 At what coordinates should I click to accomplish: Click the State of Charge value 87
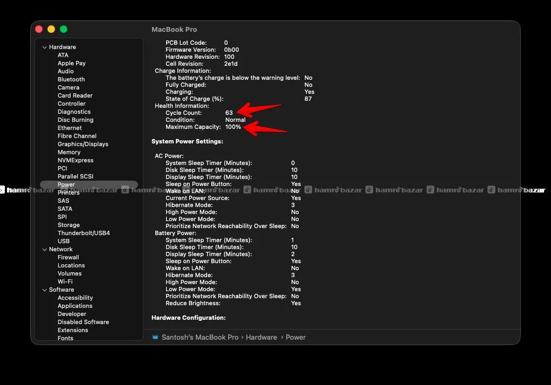coord(308,99)
